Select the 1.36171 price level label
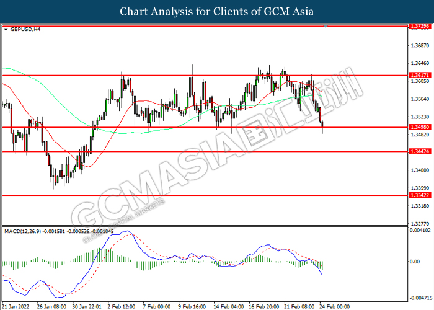 (x=420, y=75)
